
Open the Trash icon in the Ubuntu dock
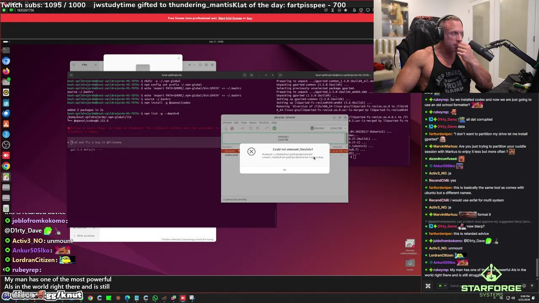pyautogui.click(x=6, y=209)
